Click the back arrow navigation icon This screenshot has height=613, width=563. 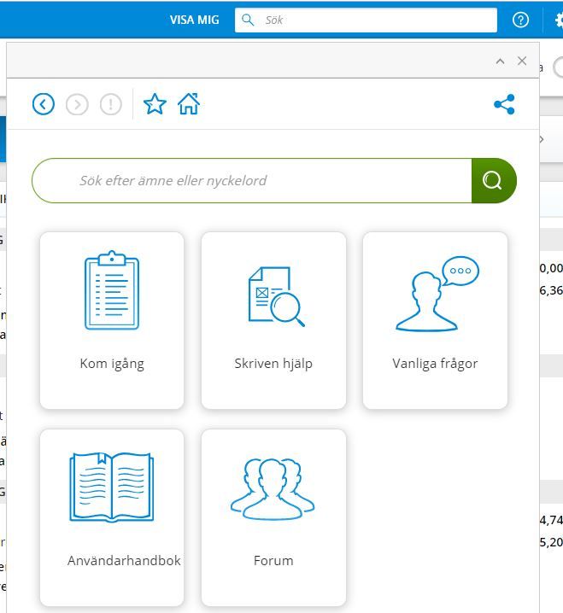(44, 104)
